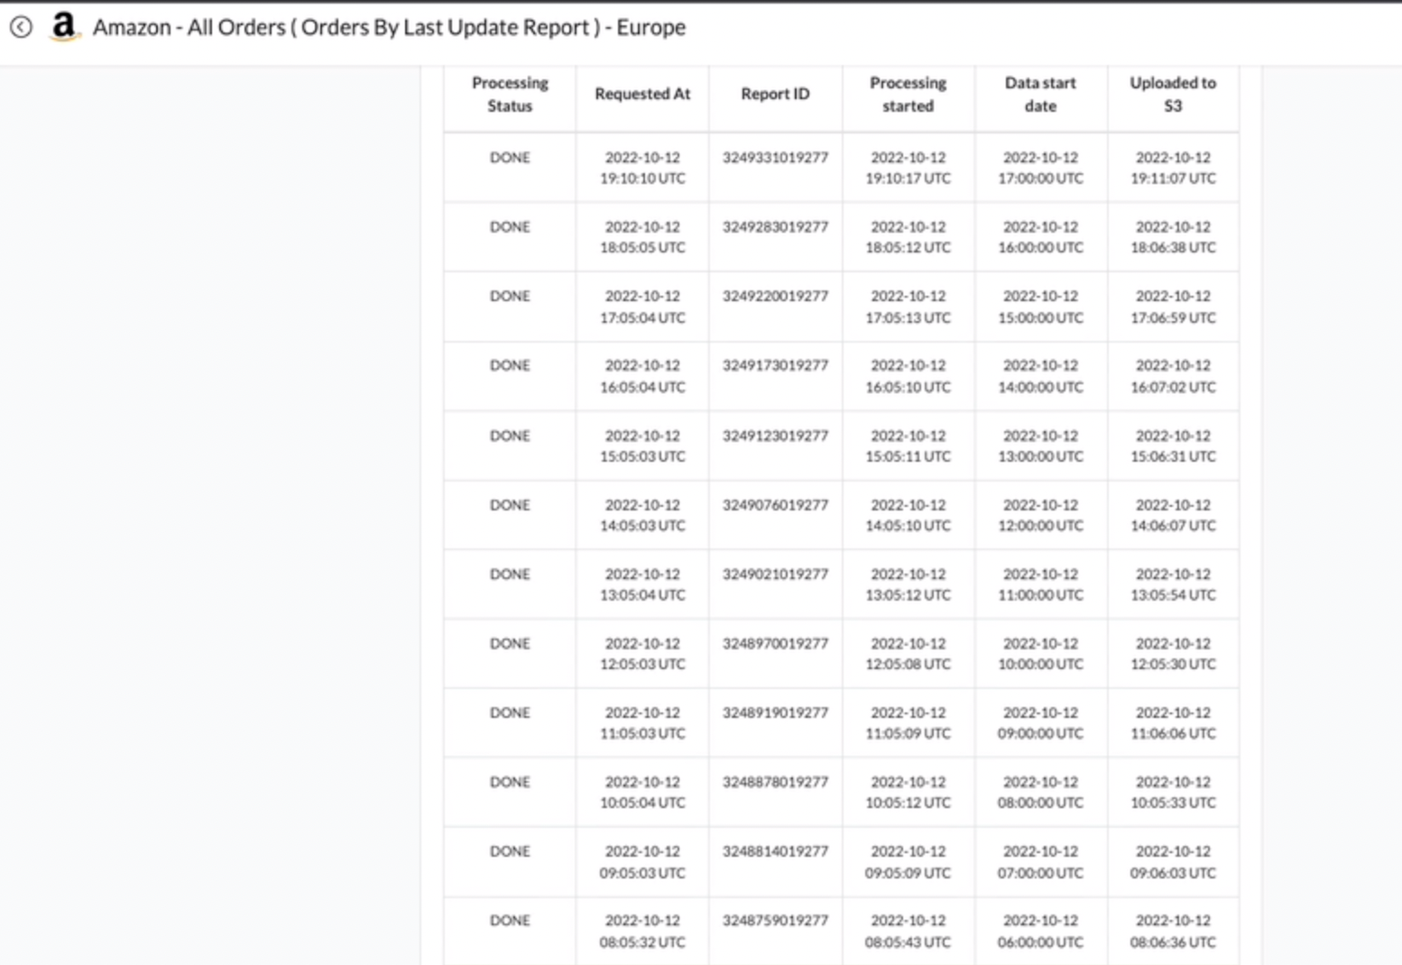Click the Uploaded to S3 column header

[1173, 94]
